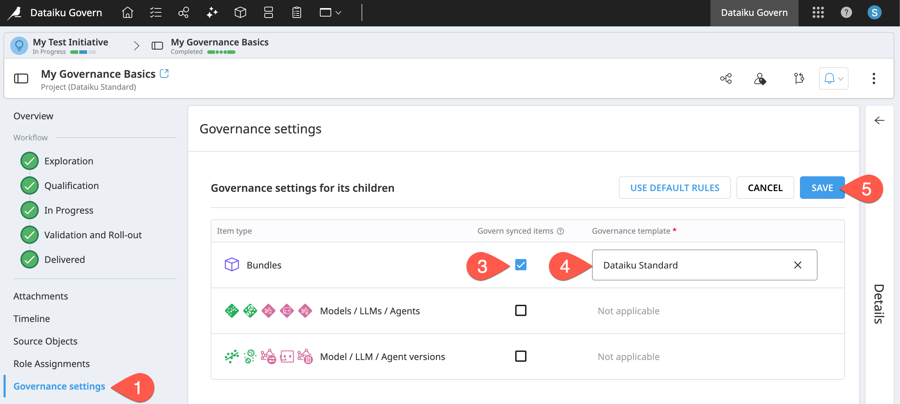
Task: Uncheck Govern synced items for Bundles
Action: pos(520,265)
